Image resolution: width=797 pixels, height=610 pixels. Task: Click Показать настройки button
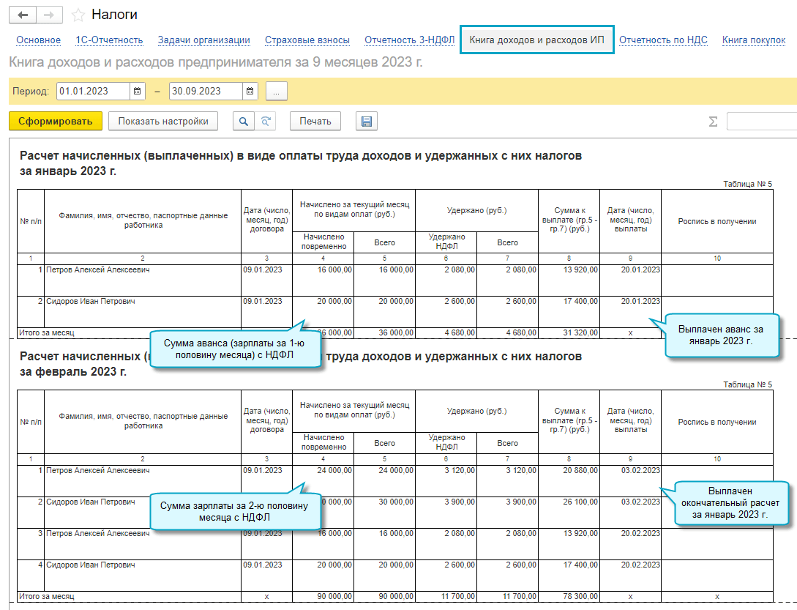[x=163, y=122]
